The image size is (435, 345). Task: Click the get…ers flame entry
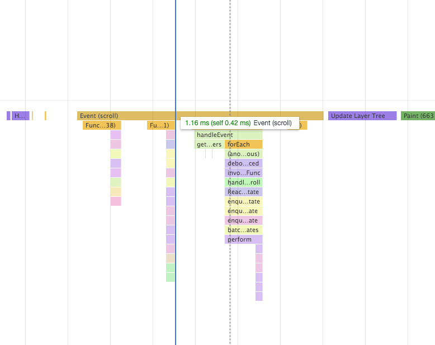pyautogui.click(x=209, y=144)
